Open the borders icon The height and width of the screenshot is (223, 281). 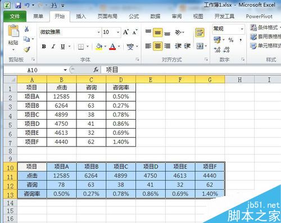pyautogui.click(x=81, y=47)
